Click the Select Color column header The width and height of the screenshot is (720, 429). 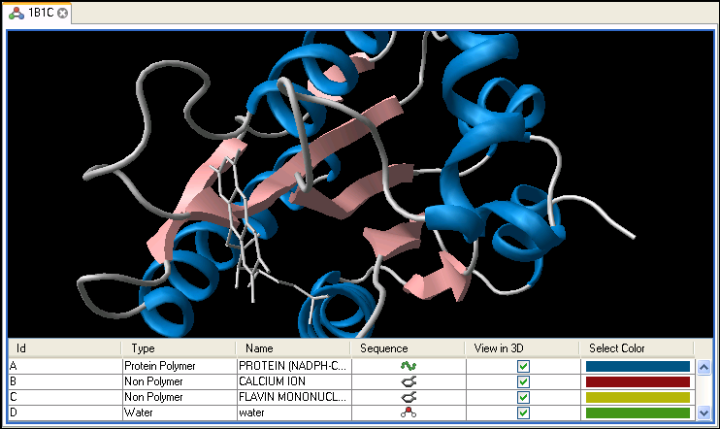(x=637, y=348)
